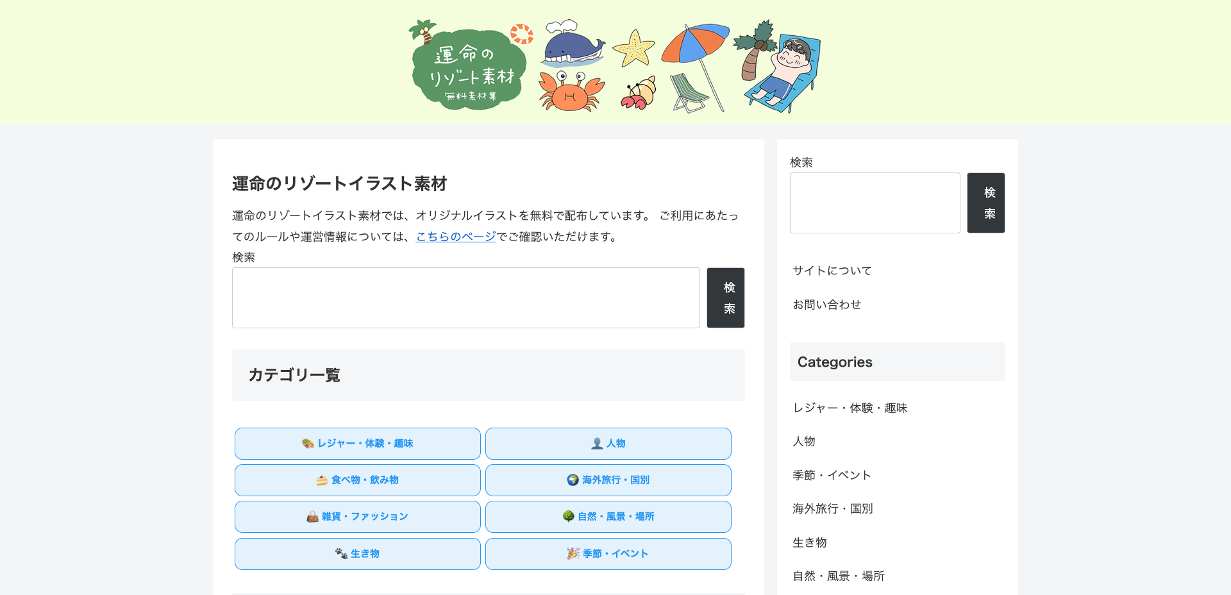Focus the main content search field

tap(465, 298)
